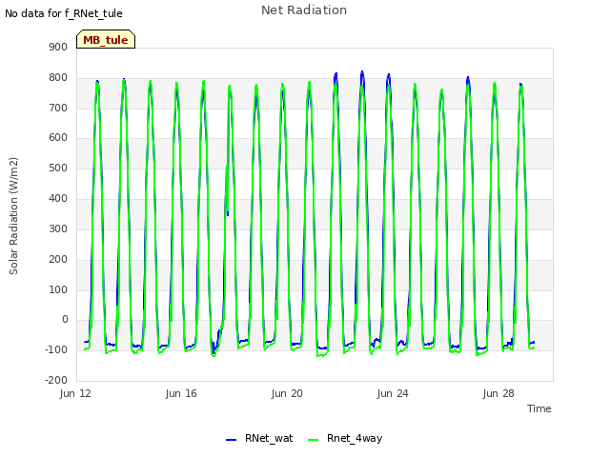
Task: Click the 0 y-axis tick label
Action: point(65,320)
